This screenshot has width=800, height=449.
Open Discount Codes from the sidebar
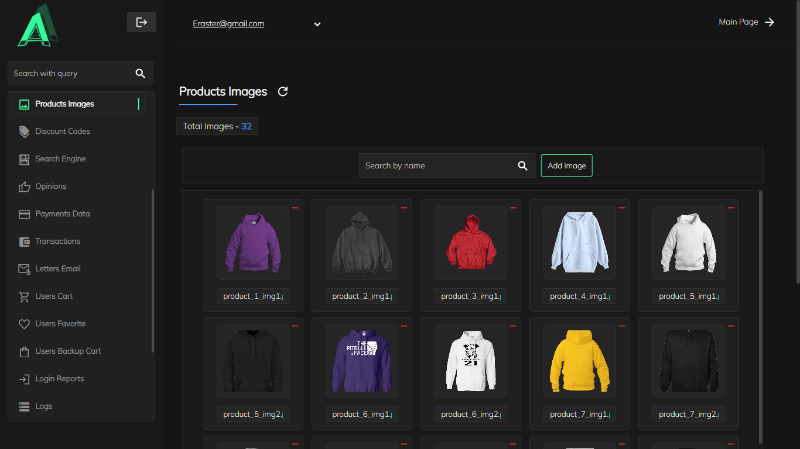click(x=62, y=132)
